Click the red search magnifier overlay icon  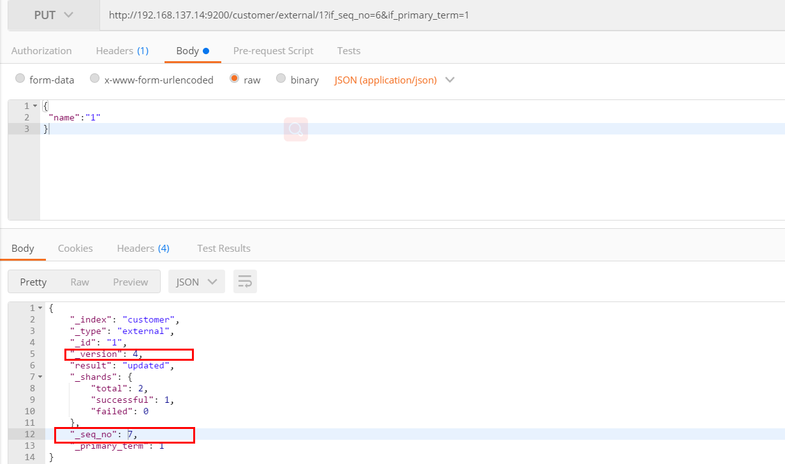(295, 129)
